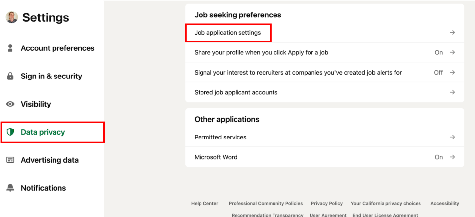
Task: Click arrow next to Job application settings
Action: [x=452, y=33]
